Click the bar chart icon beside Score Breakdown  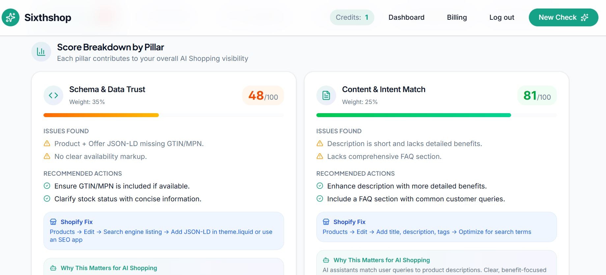coord(41,52)
